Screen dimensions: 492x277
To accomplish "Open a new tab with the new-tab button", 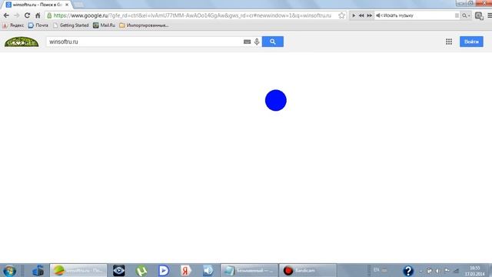I will pyautogui.click(x=78, y=5).
